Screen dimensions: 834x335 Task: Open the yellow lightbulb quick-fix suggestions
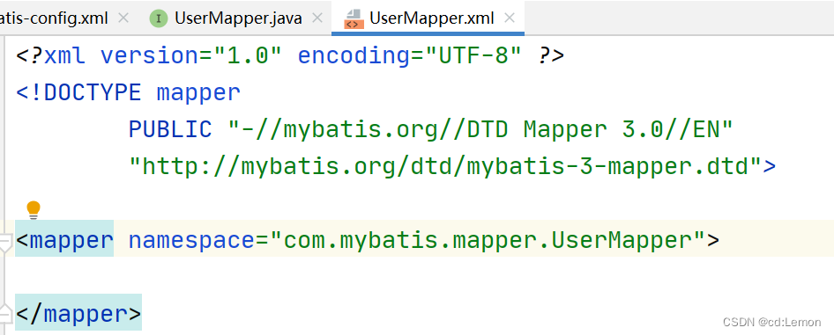point(34,209)
